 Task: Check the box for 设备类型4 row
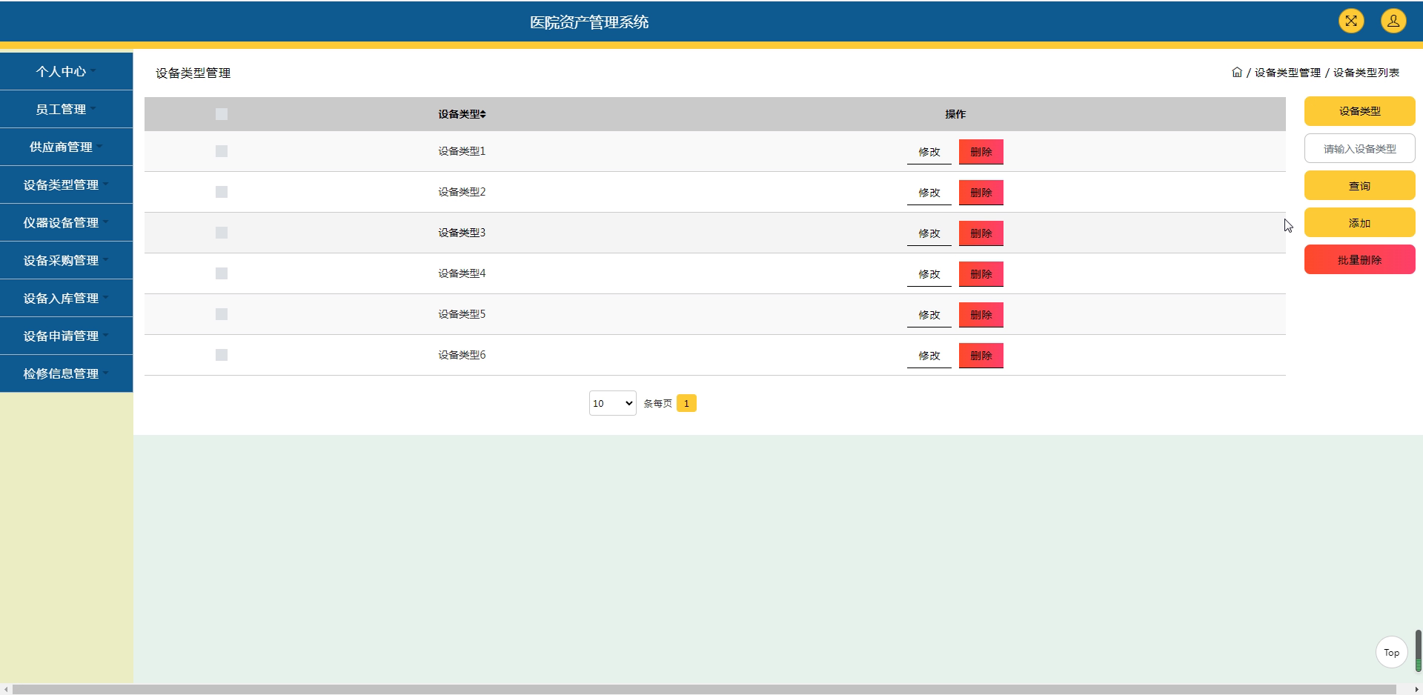[x=222, y=273]
